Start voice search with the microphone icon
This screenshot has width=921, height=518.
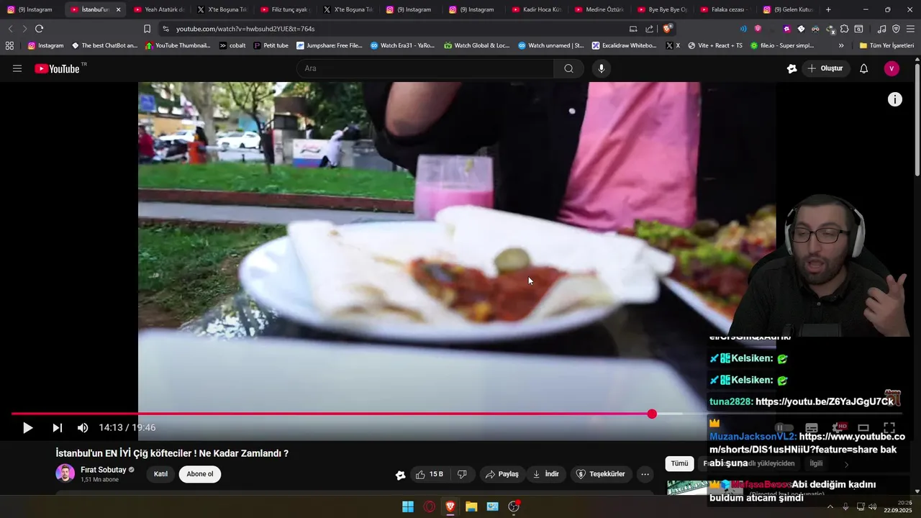(602, 68)
